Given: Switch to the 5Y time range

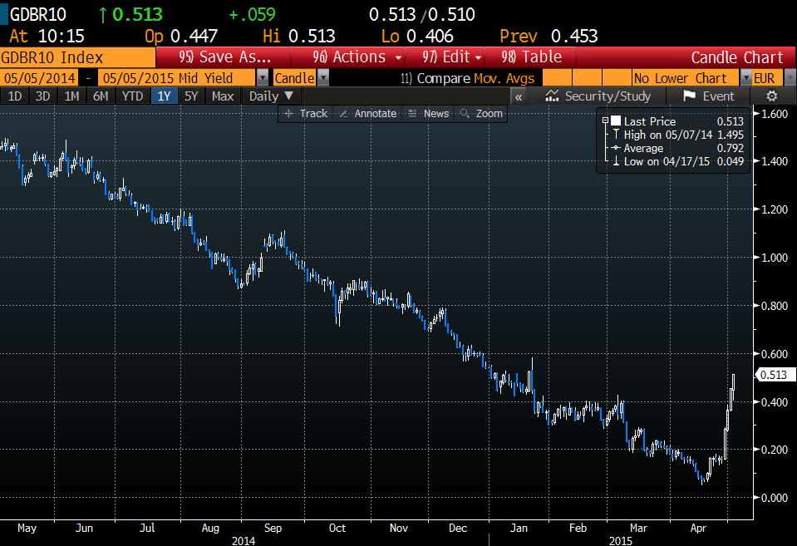Looking at the screenshot, I should click(x=191, y=96).
